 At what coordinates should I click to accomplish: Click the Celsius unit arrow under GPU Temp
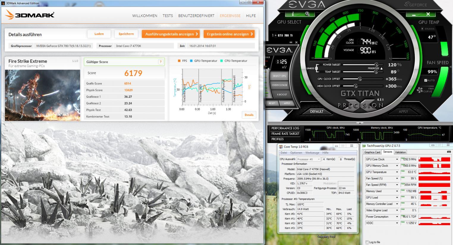422,29
